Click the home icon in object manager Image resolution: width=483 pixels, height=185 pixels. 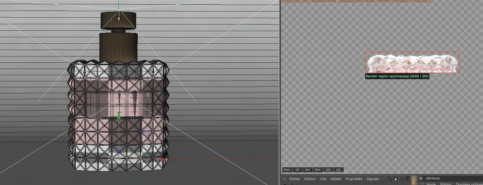click(396, 179)
